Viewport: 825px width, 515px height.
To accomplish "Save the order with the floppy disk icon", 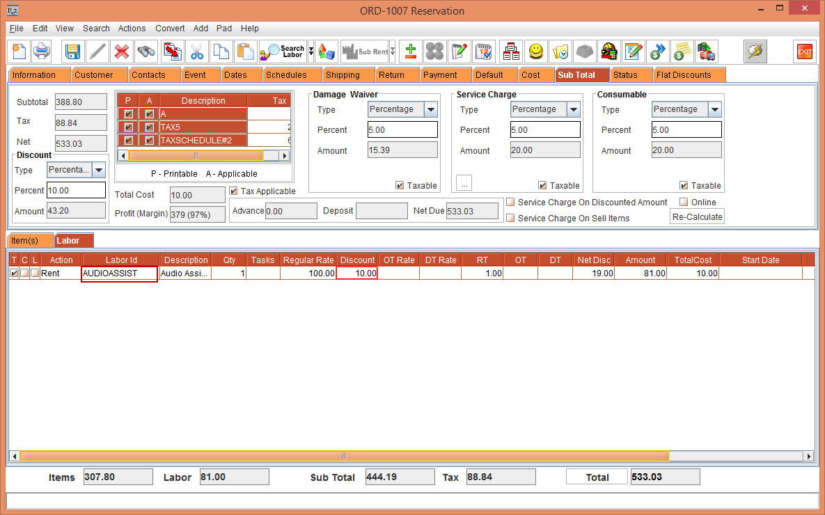I will tap(72, 51).
